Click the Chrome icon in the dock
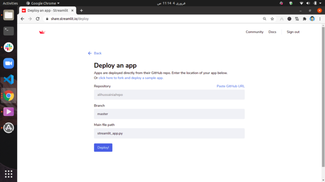 (9, 96)
